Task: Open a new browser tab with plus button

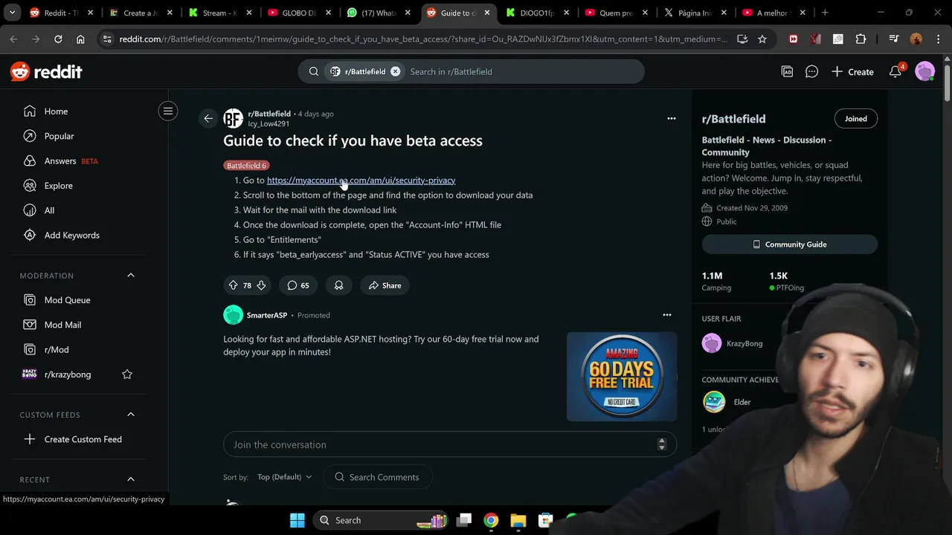Action: click(x=825, y=13)
